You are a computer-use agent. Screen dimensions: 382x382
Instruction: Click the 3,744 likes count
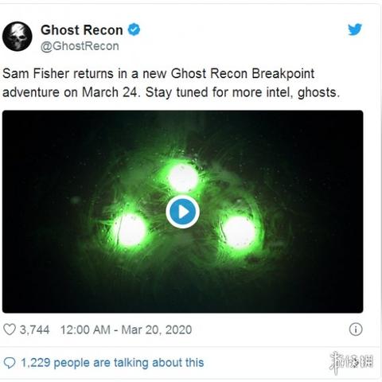[x=34, y=329]
